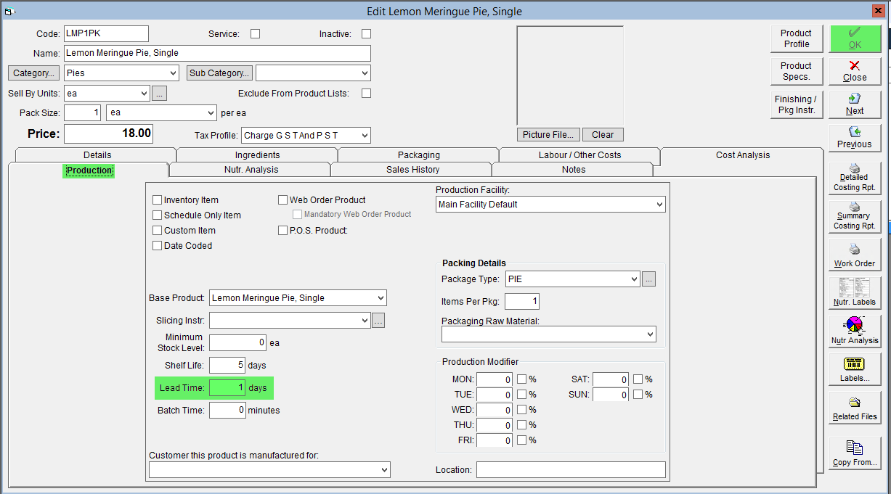Screen dimensions: 891x494
Task: Go to the Previous product record
Action: pyautogui.click(x=855, y=138)
